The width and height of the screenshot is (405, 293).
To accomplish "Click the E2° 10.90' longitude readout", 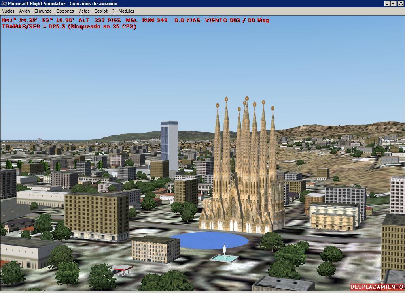I will click(x=58, y=20).
